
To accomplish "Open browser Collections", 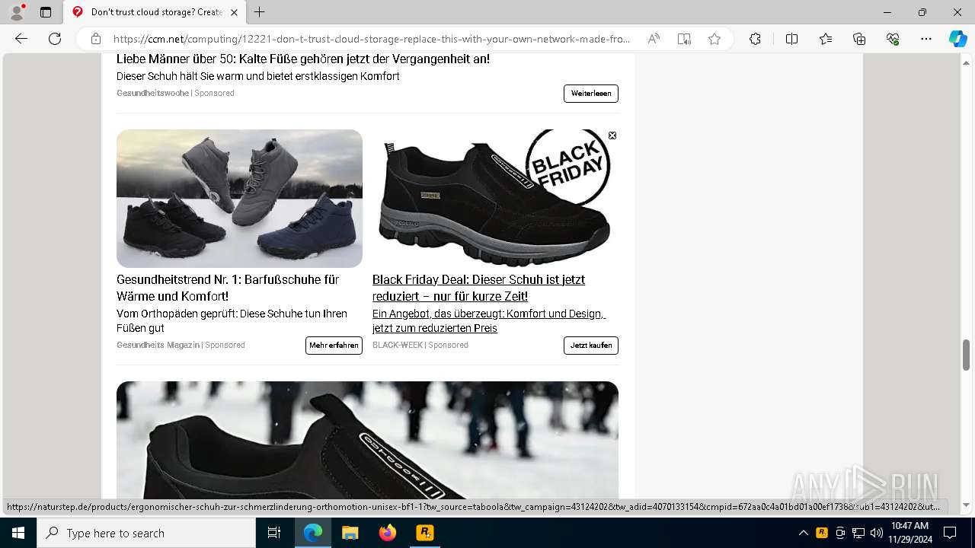I will point(859,39).
